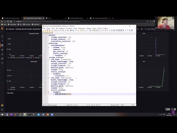This screenshot has height=133, width=177.
Task: Click the Replace toolbar icon
Action: click(73, 30)
